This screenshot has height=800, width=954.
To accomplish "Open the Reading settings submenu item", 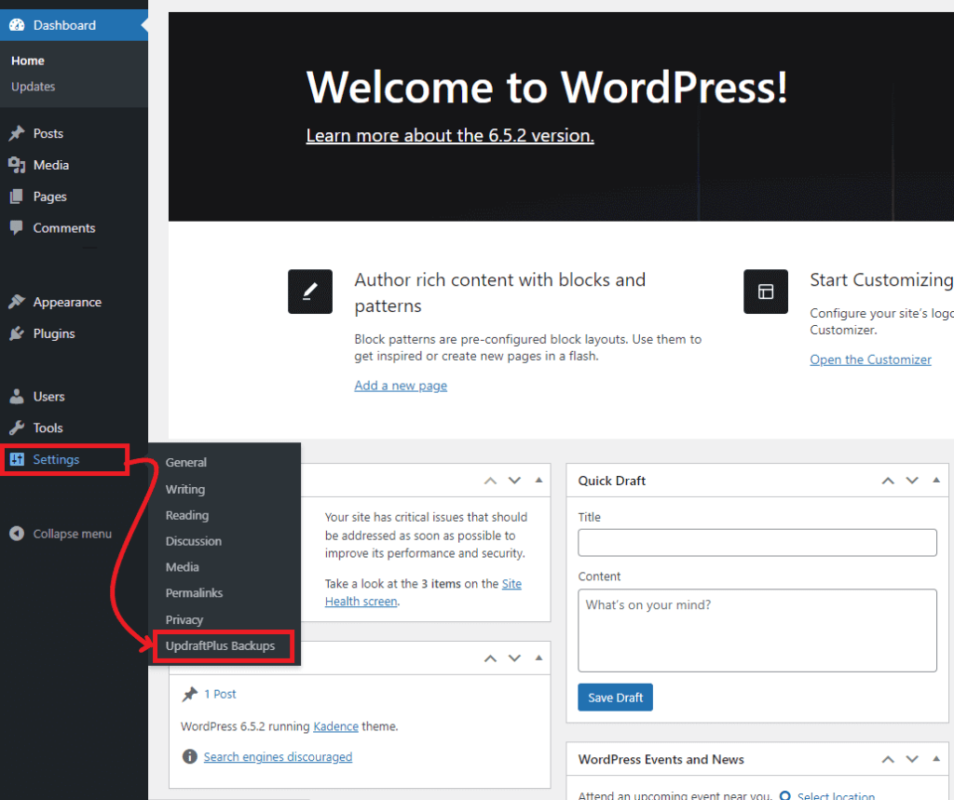I will pyautogui.click(x=186, y=515).
